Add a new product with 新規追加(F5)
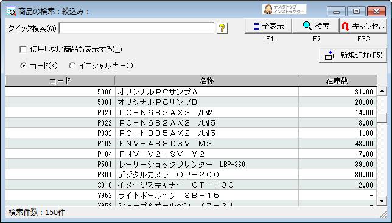392x223 pixels. pos(353,55)
